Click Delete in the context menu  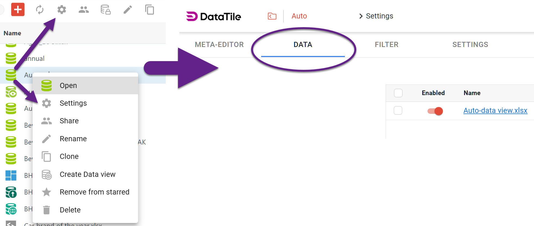click(70, 209)
